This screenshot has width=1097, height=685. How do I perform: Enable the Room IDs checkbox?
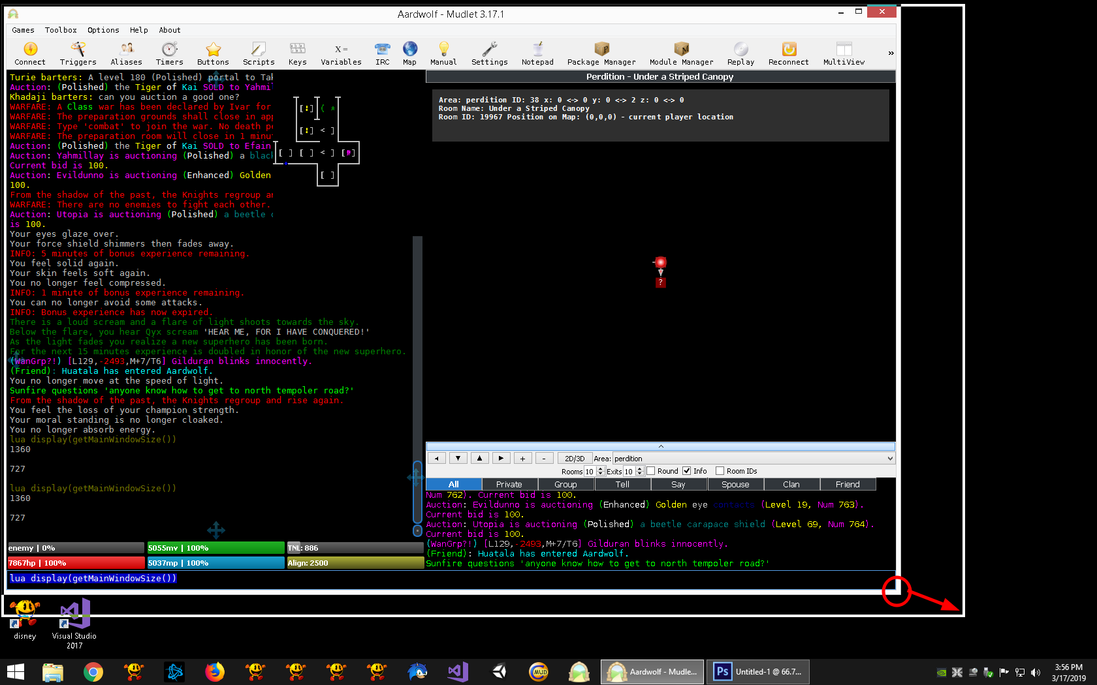click(719, 470)
